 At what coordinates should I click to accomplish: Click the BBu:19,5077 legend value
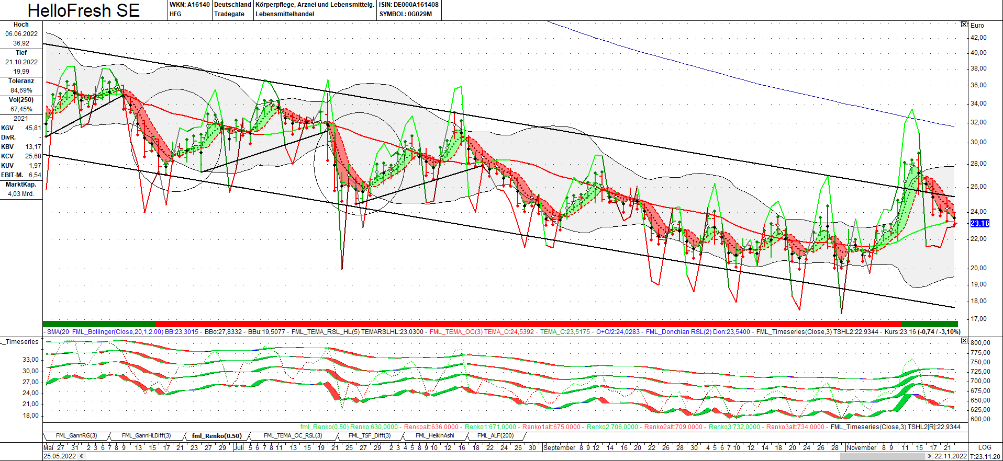point(266,332)
